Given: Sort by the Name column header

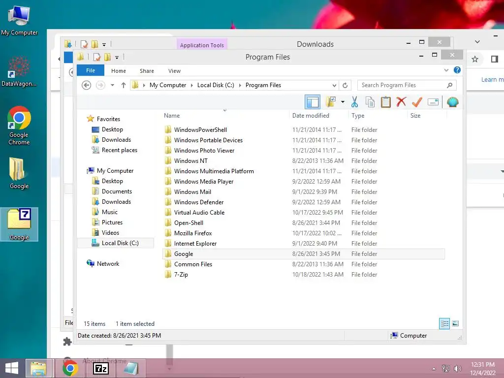Looking at the screenshot, I should click(x=225, y=115).
